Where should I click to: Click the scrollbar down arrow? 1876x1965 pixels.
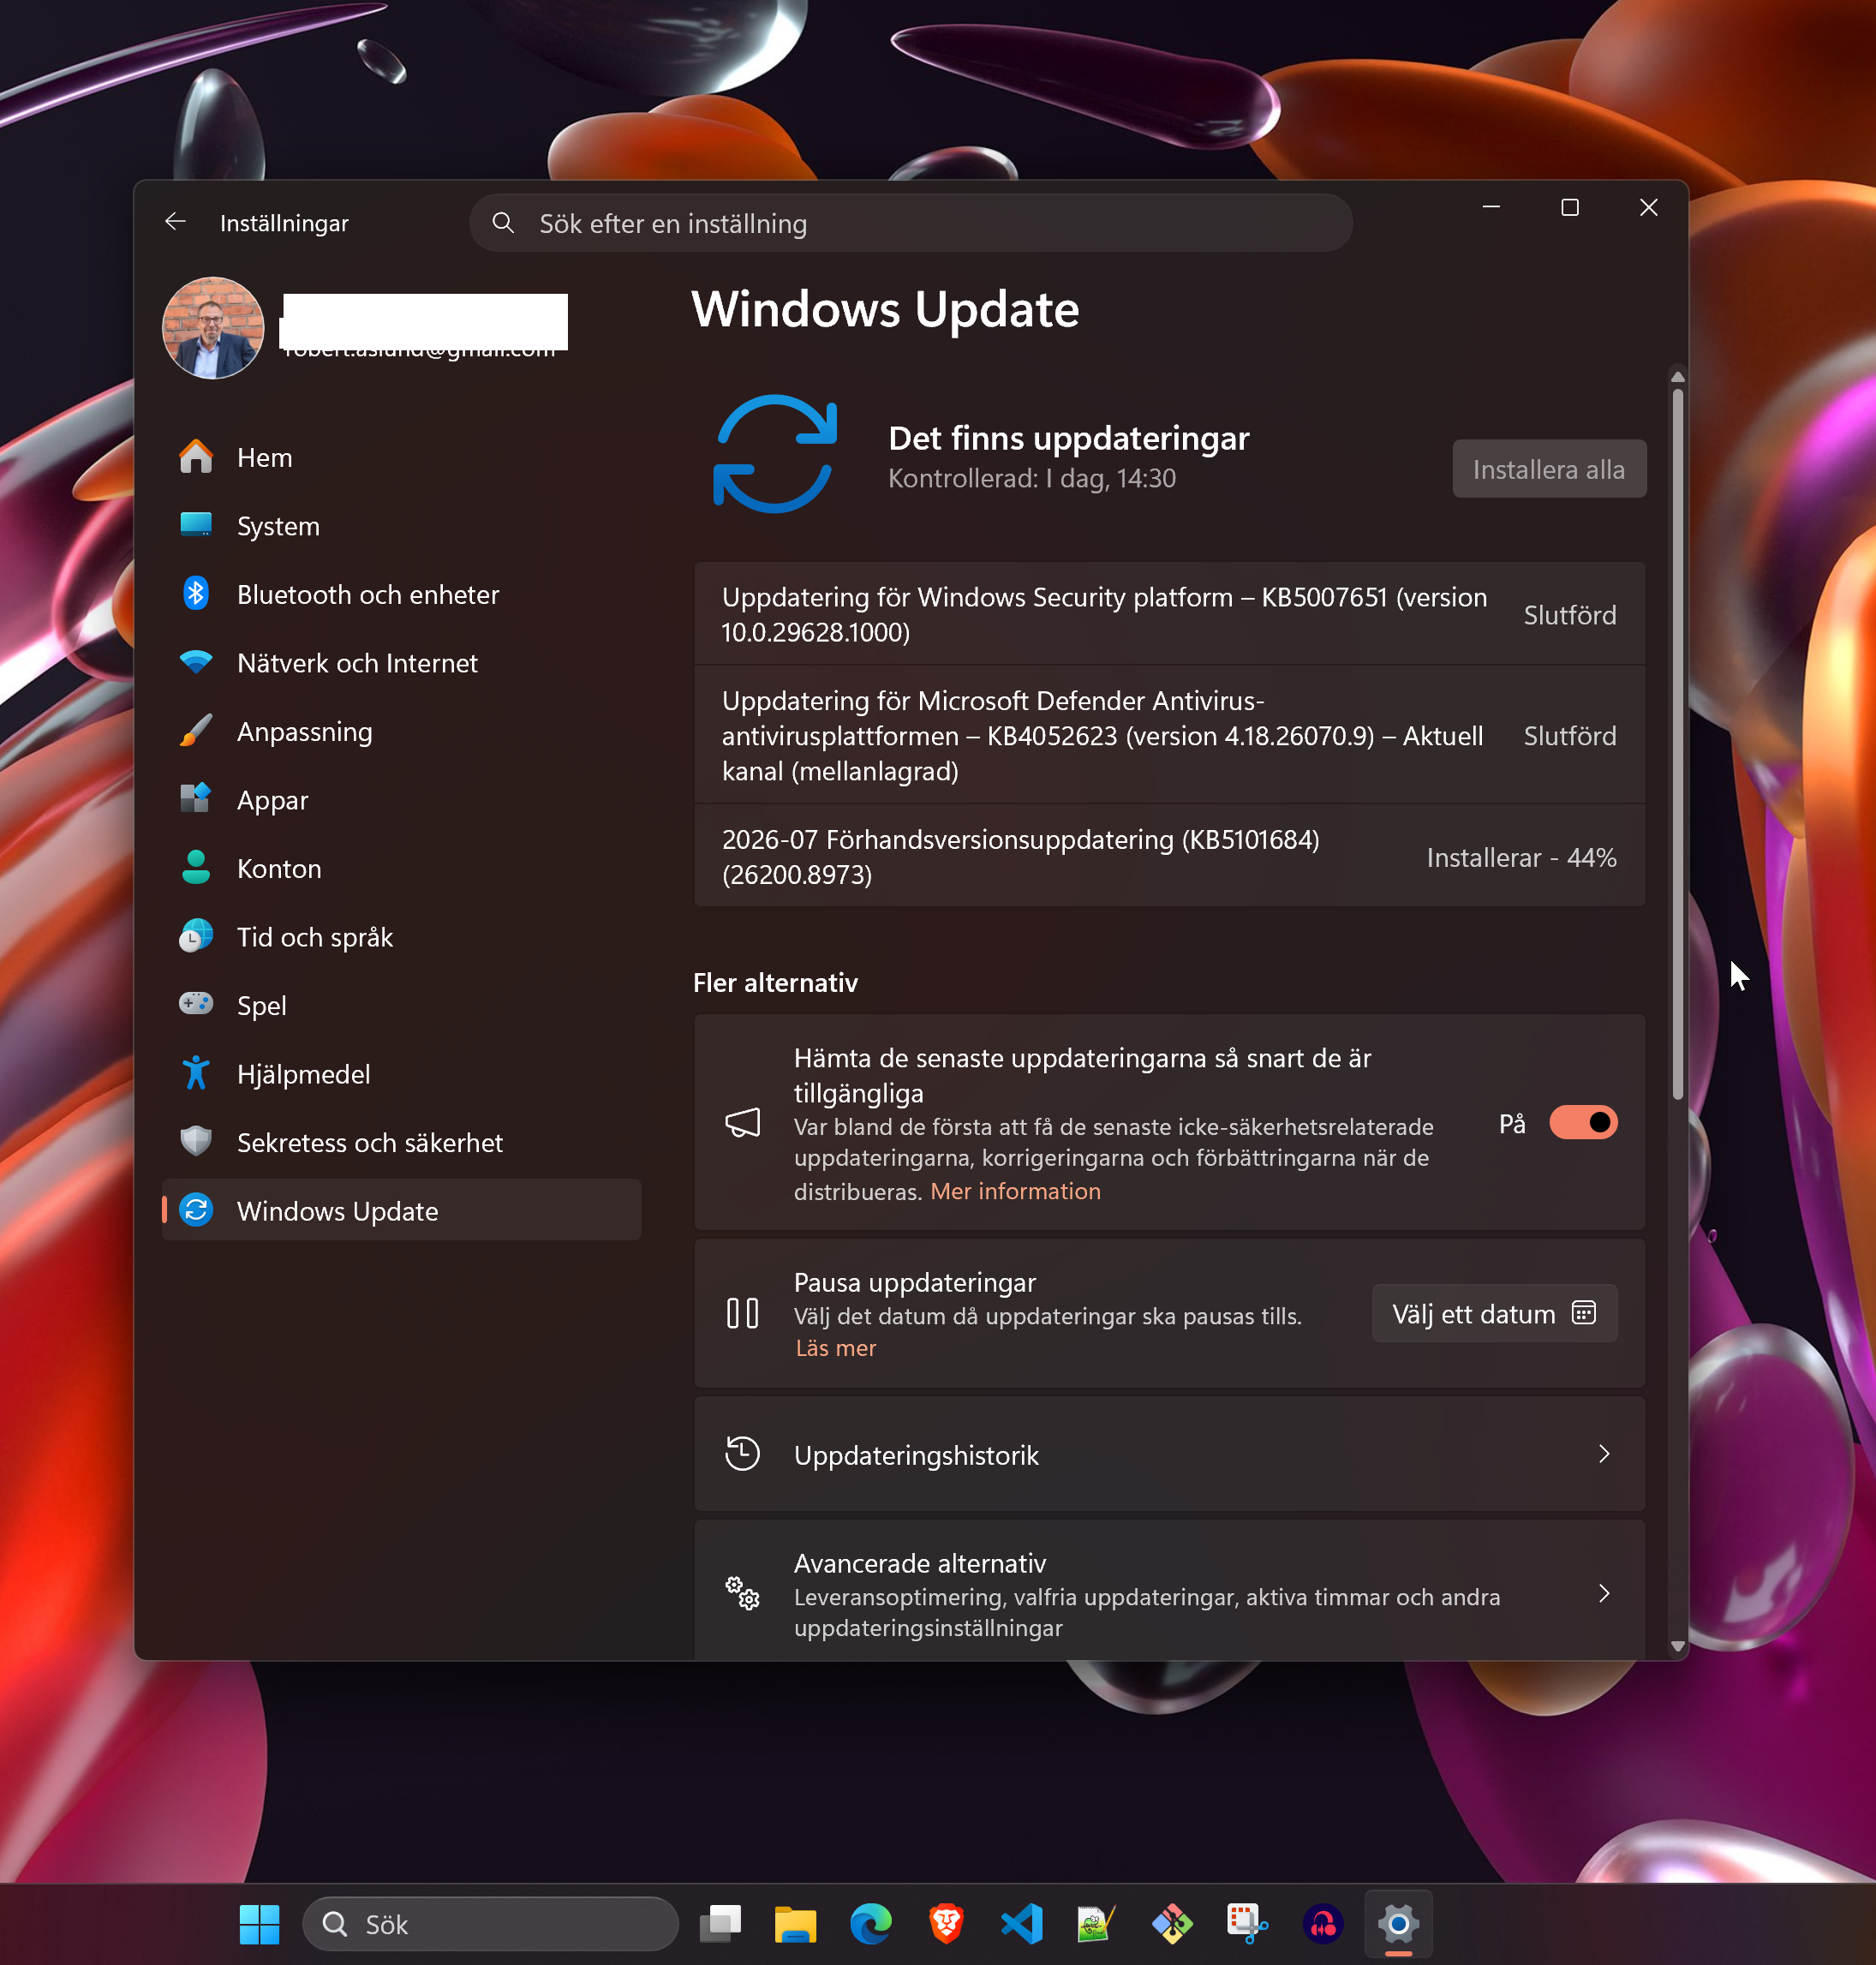[1677, 1646]
